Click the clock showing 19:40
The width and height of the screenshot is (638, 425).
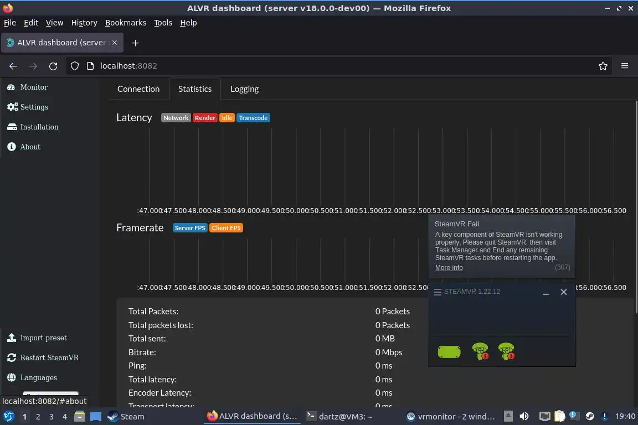(x=625, y=416)
